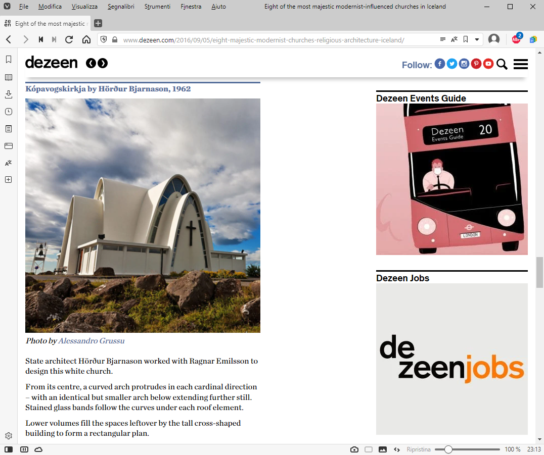Open the Notes side panel
Viewport: 544px width, 455px height.
pos(9,129)
